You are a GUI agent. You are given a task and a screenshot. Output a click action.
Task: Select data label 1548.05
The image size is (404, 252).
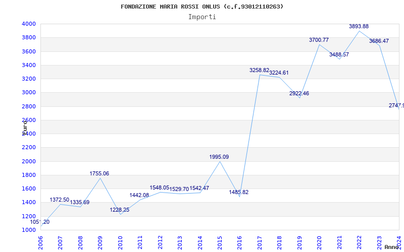(x=160, y=187)
